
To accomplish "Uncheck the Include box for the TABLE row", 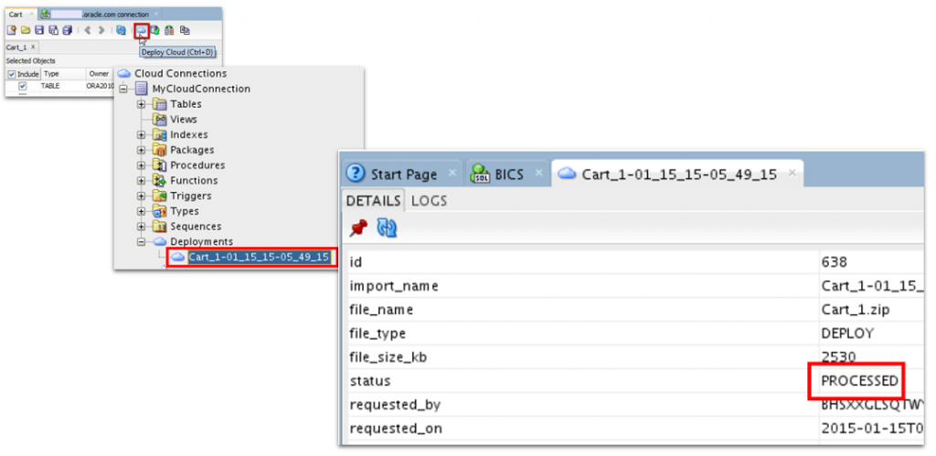I will click(23, 85).
